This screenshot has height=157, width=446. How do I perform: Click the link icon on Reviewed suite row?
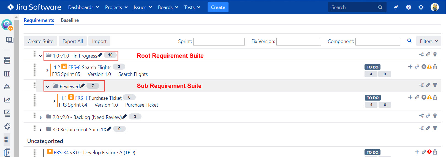pos(428,85)
